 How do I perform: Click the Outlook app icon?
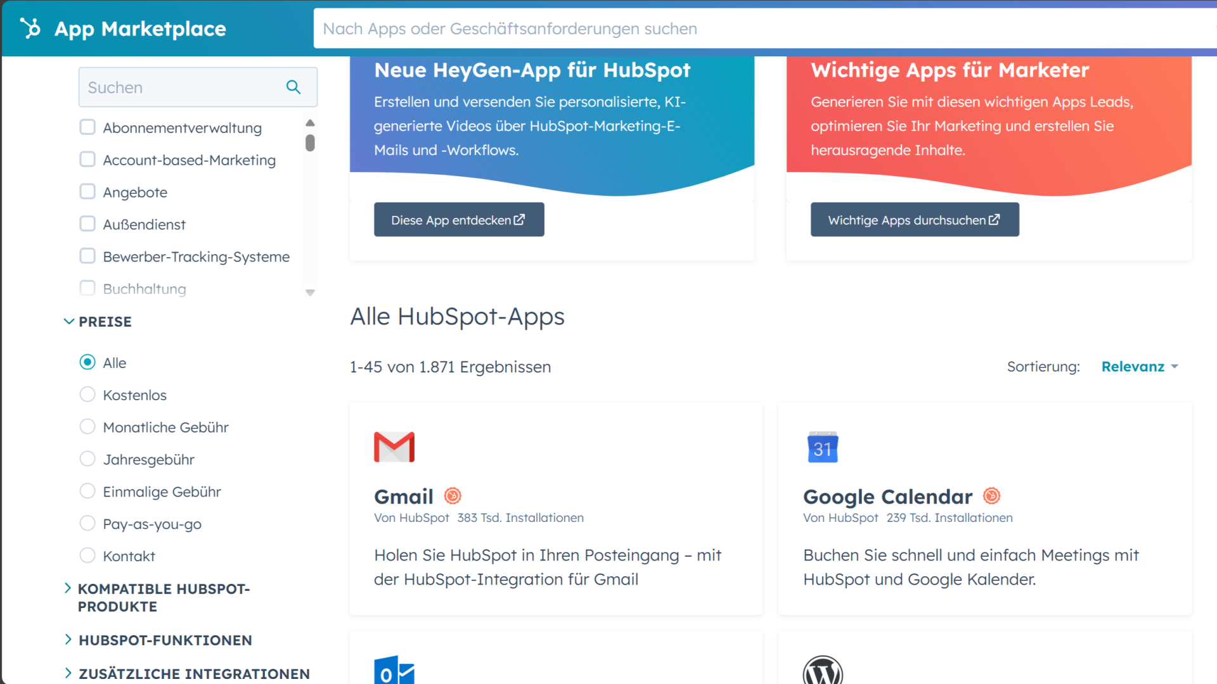(x=394, y=670)
